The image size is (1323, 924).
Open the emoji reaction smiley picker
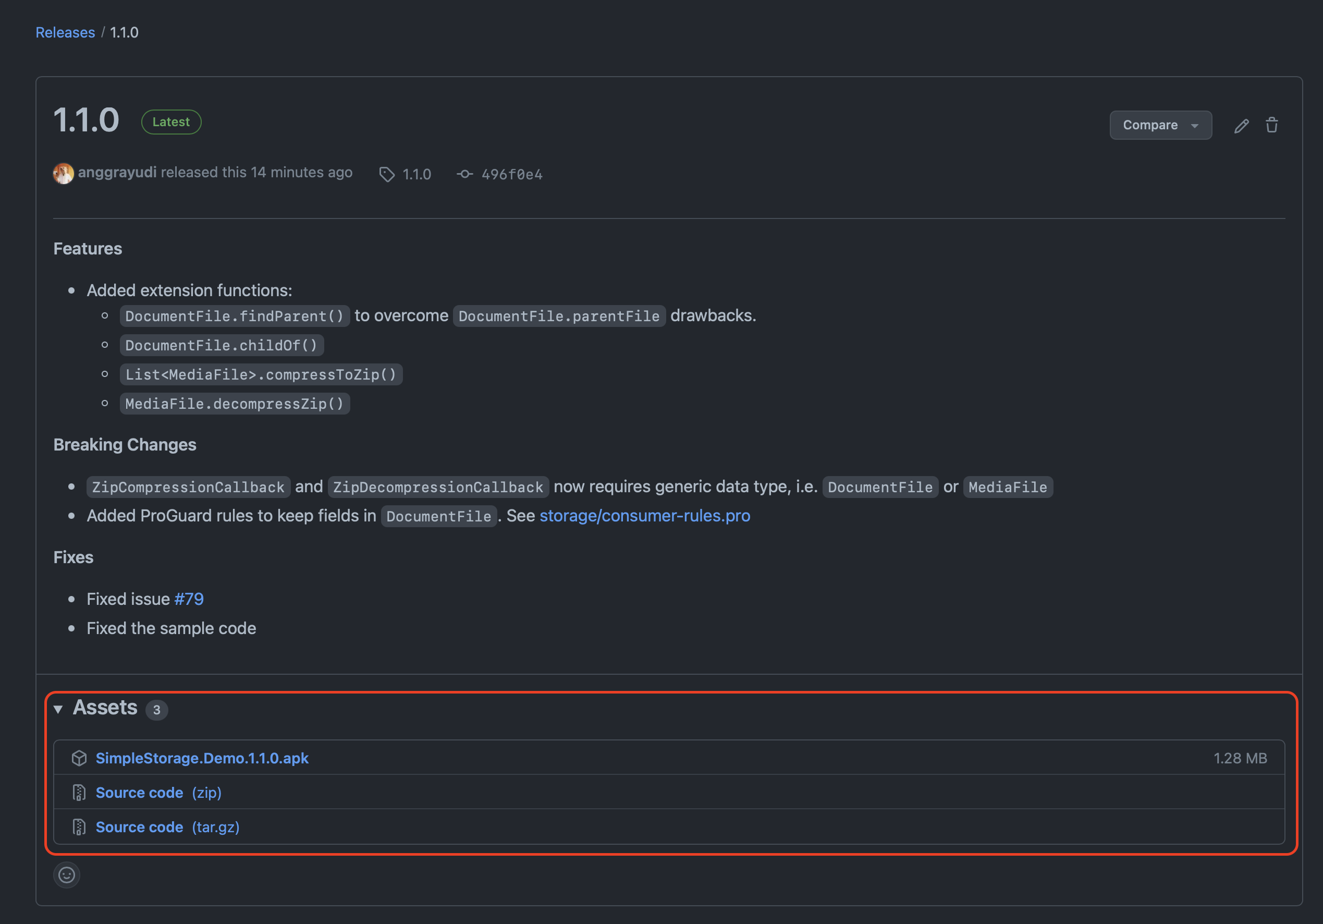tap(67, 875)
